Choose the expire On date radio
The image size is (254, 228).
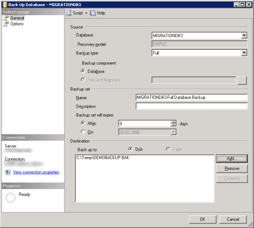click(83, 132)
